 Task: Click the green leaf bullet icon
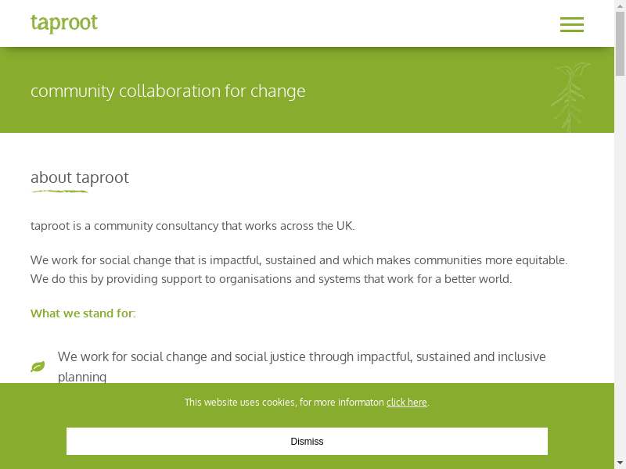point(38,367)
